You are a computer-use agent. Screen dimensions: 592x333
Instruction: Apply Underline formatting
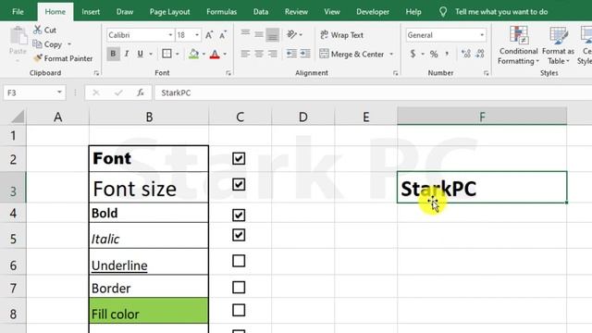(x=140, y=54)
